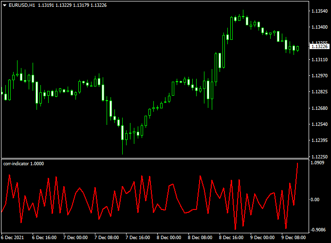The height and width of the screenshot is (243, 331).
Task: Select indicator scale value 0.00
Action: tap(315, 200)
